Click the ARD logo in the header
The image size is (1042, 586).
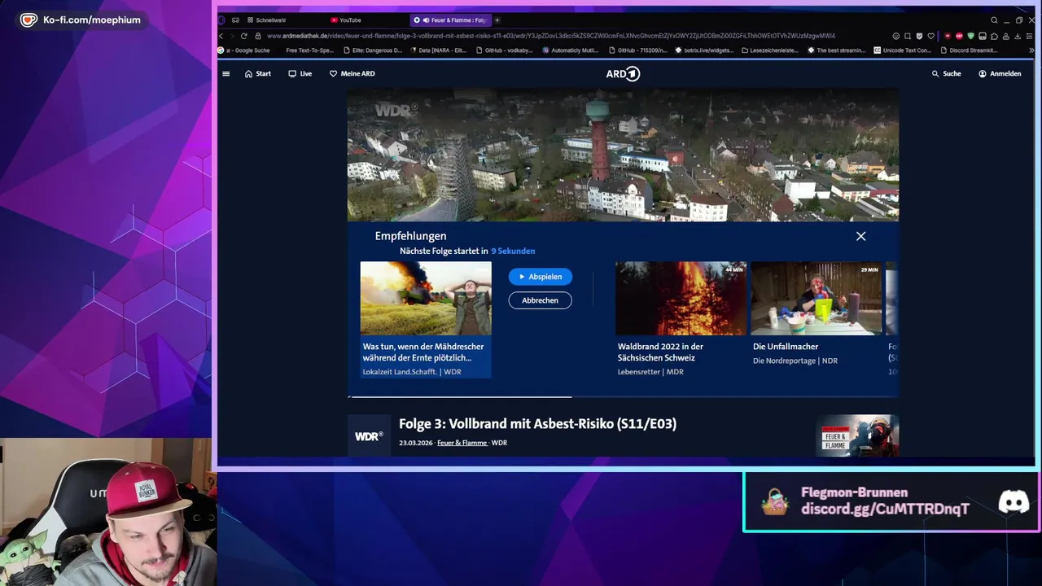pyautogui.click(x=623, y=73)
